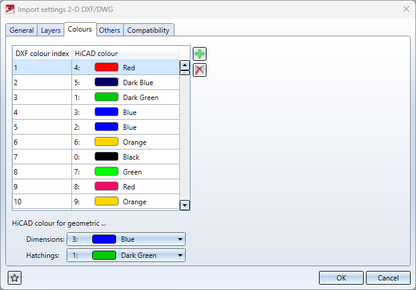
Task: Confirm settings with the OK button
Action: 341,277
